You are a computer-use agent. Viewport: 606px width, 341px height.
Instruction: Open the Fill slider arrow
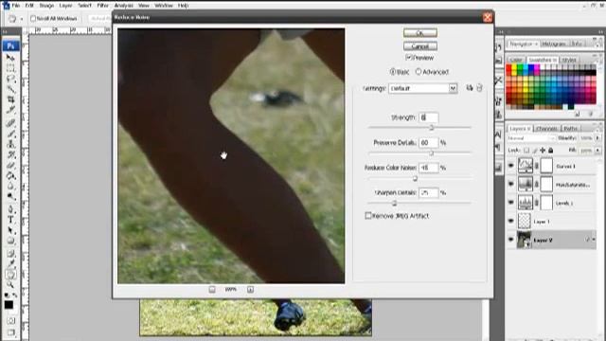(597, 150)
